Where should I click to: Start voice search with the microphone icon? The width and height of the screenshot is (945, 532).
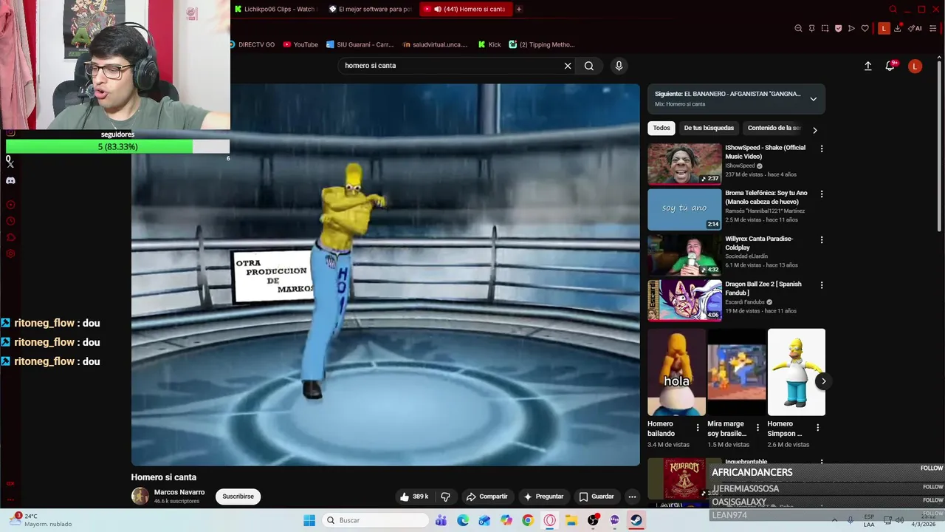(619, 66)
